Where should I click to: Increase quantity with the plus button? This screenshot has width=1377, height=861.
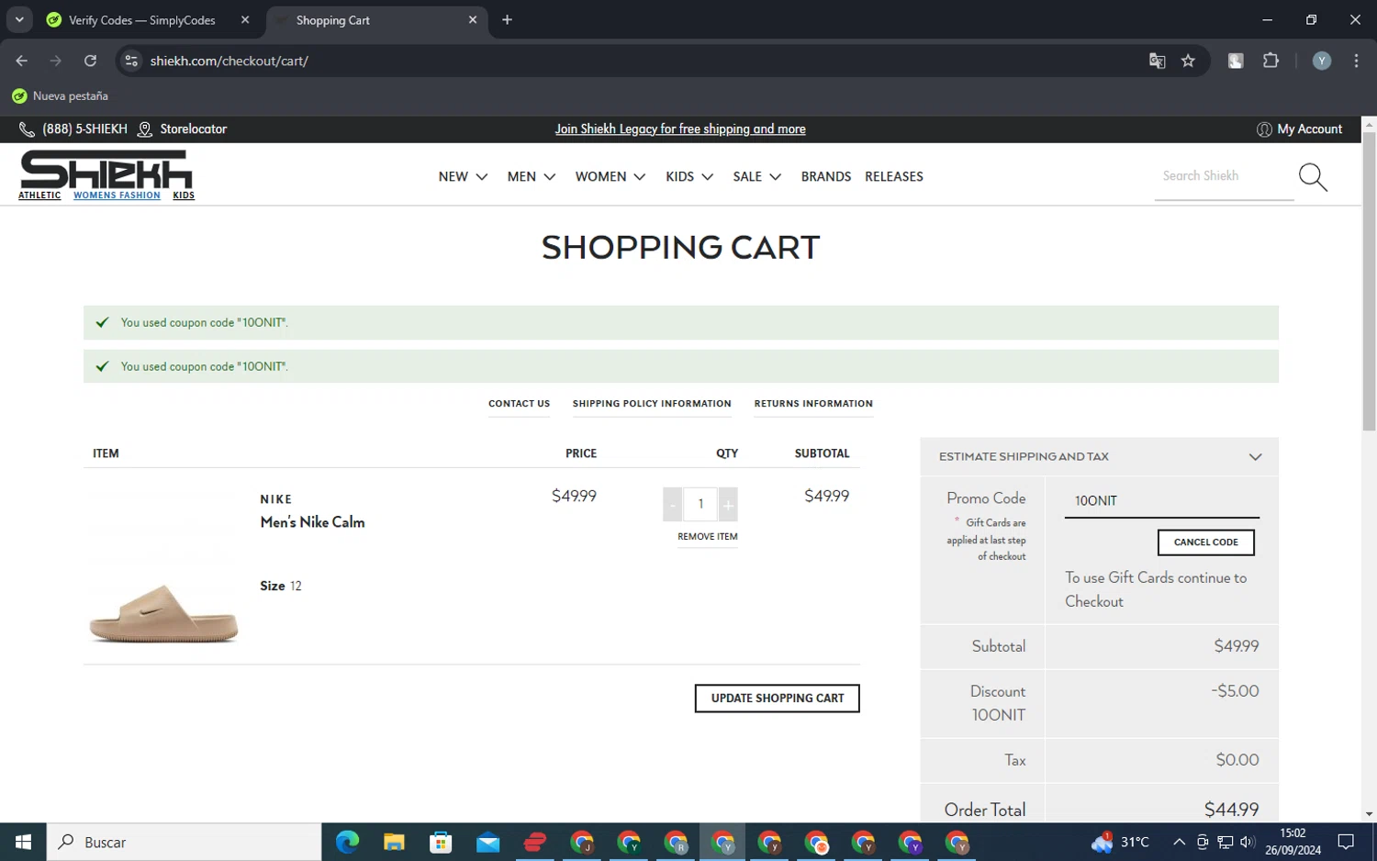pos(728,504)
